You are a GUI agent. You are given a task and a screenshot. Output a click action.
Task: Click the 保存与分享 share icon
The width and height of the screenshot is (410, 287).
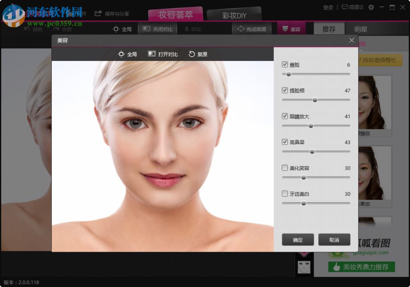tap(98, 14)
